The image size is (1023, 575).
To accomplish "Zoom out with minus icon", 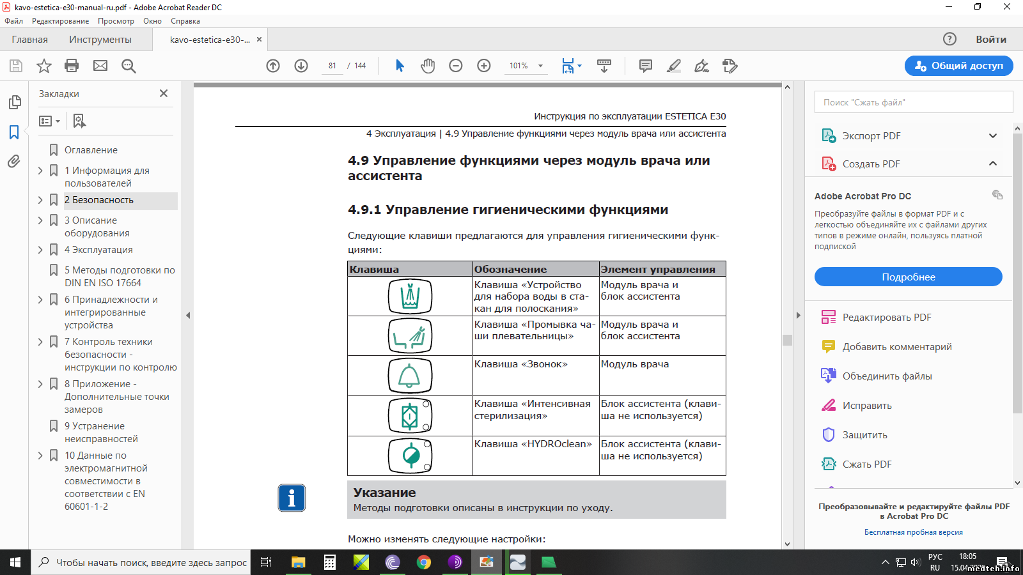I will click(x=456, y=66).
